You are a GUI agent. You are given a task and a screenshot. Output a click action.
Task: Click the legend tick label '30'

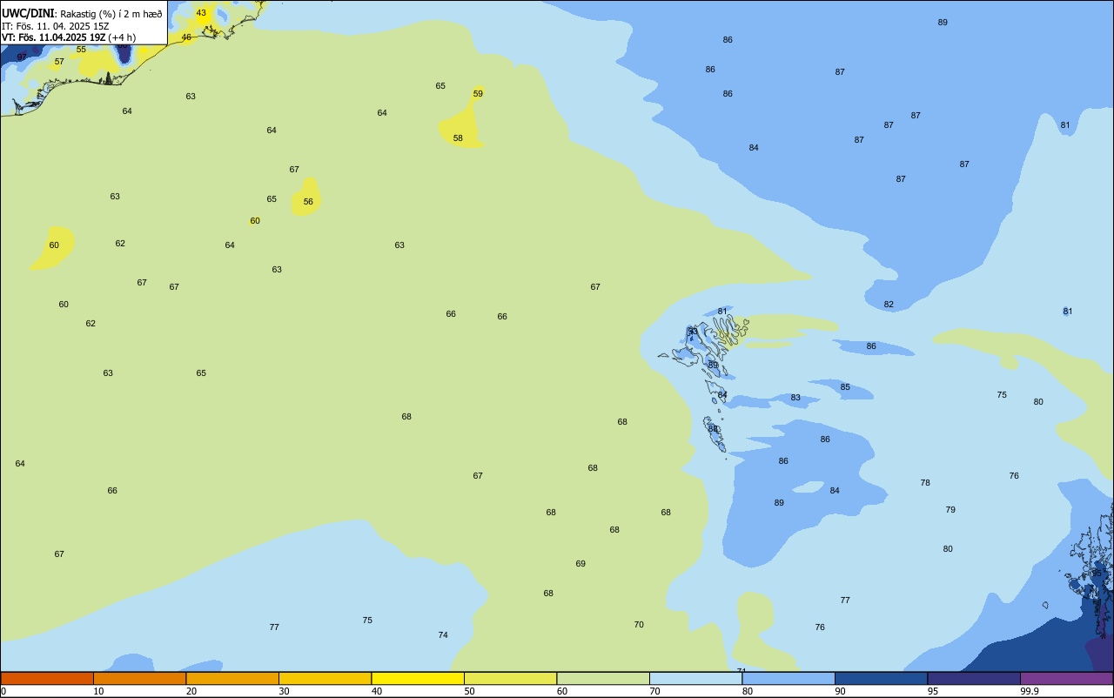[x=284, y=691]
